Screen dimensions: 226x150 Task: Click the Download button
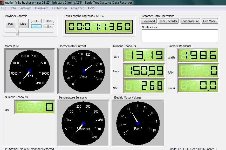[149, 21]
